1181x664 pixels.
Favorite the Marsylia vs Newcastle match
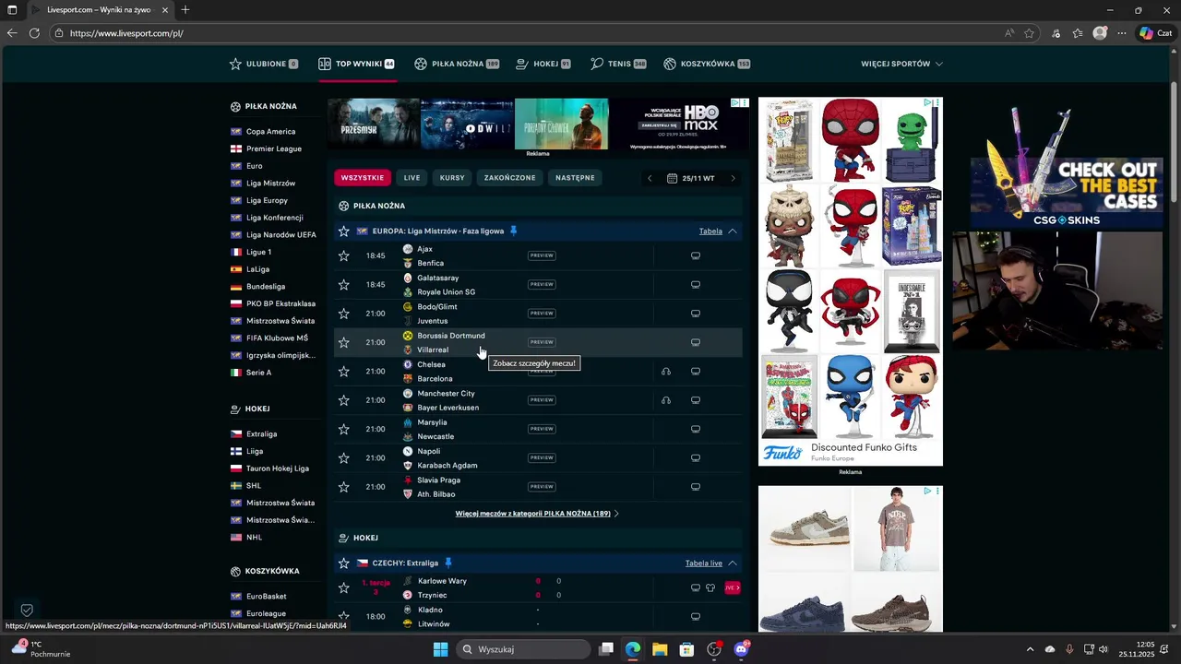click(x=344, y=429)
